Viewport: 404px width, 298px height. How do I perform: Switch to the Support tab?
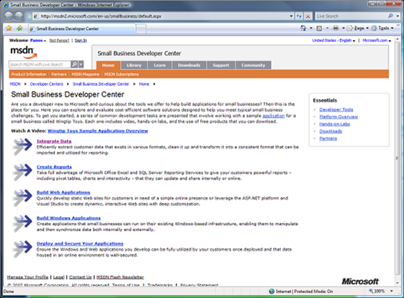pos(221,66)
